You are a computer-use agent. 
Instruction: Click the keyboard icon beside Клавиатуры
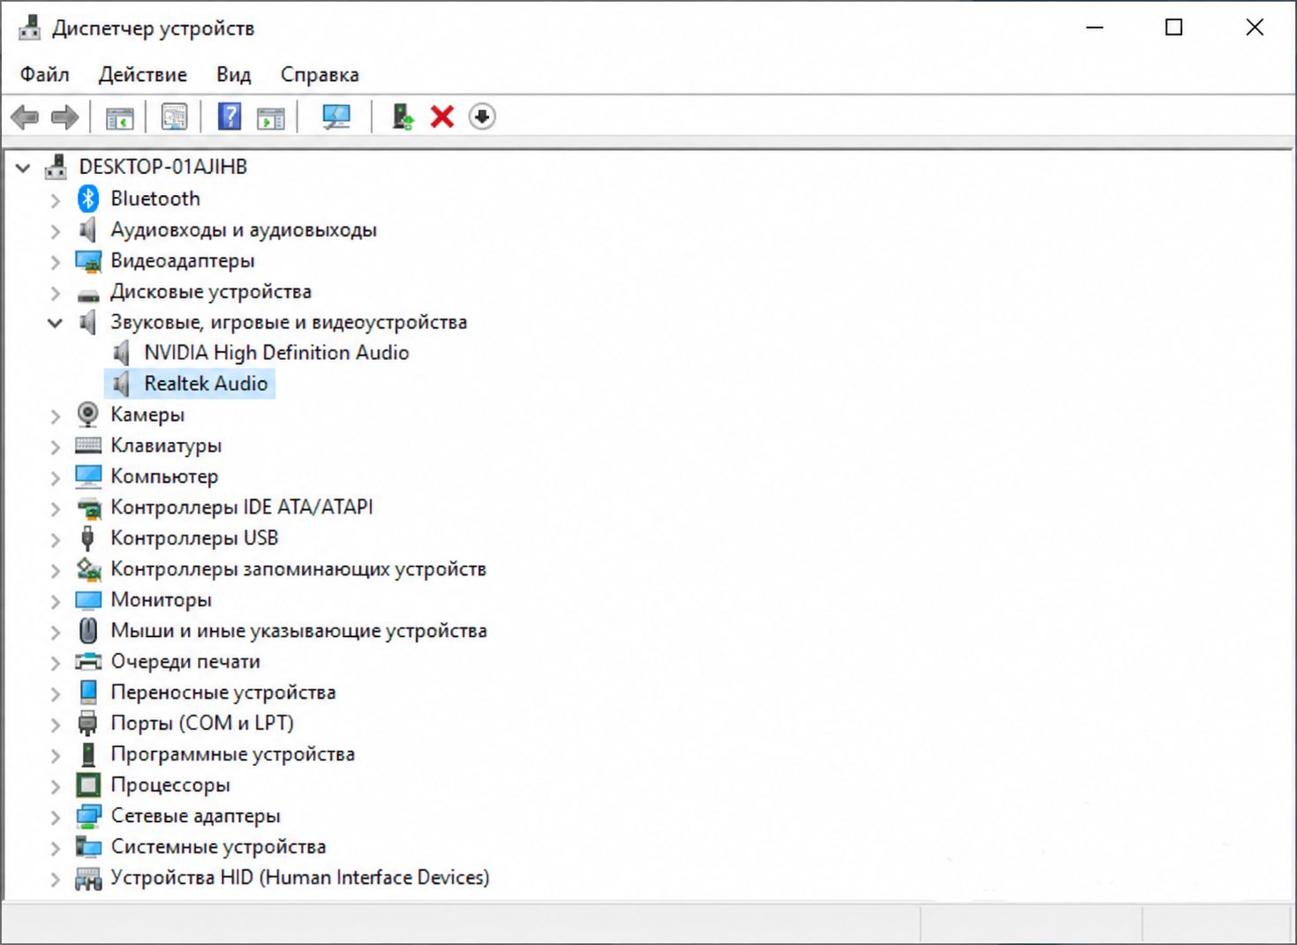(x=88, y=445)
